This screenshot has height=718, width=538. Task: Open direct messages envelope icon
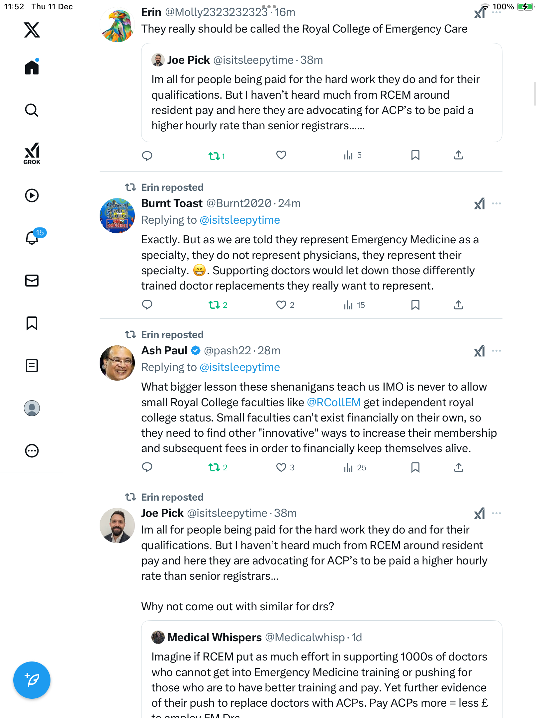click(x=32, y=281)
